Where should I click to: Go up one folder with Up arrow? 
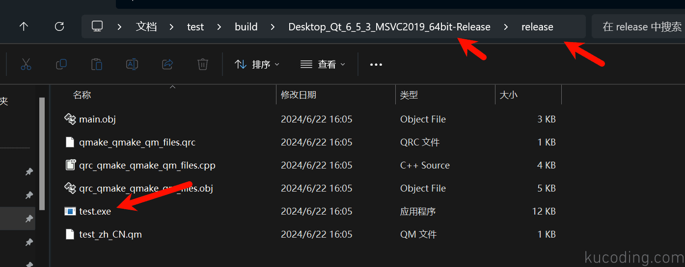point(24,26)
